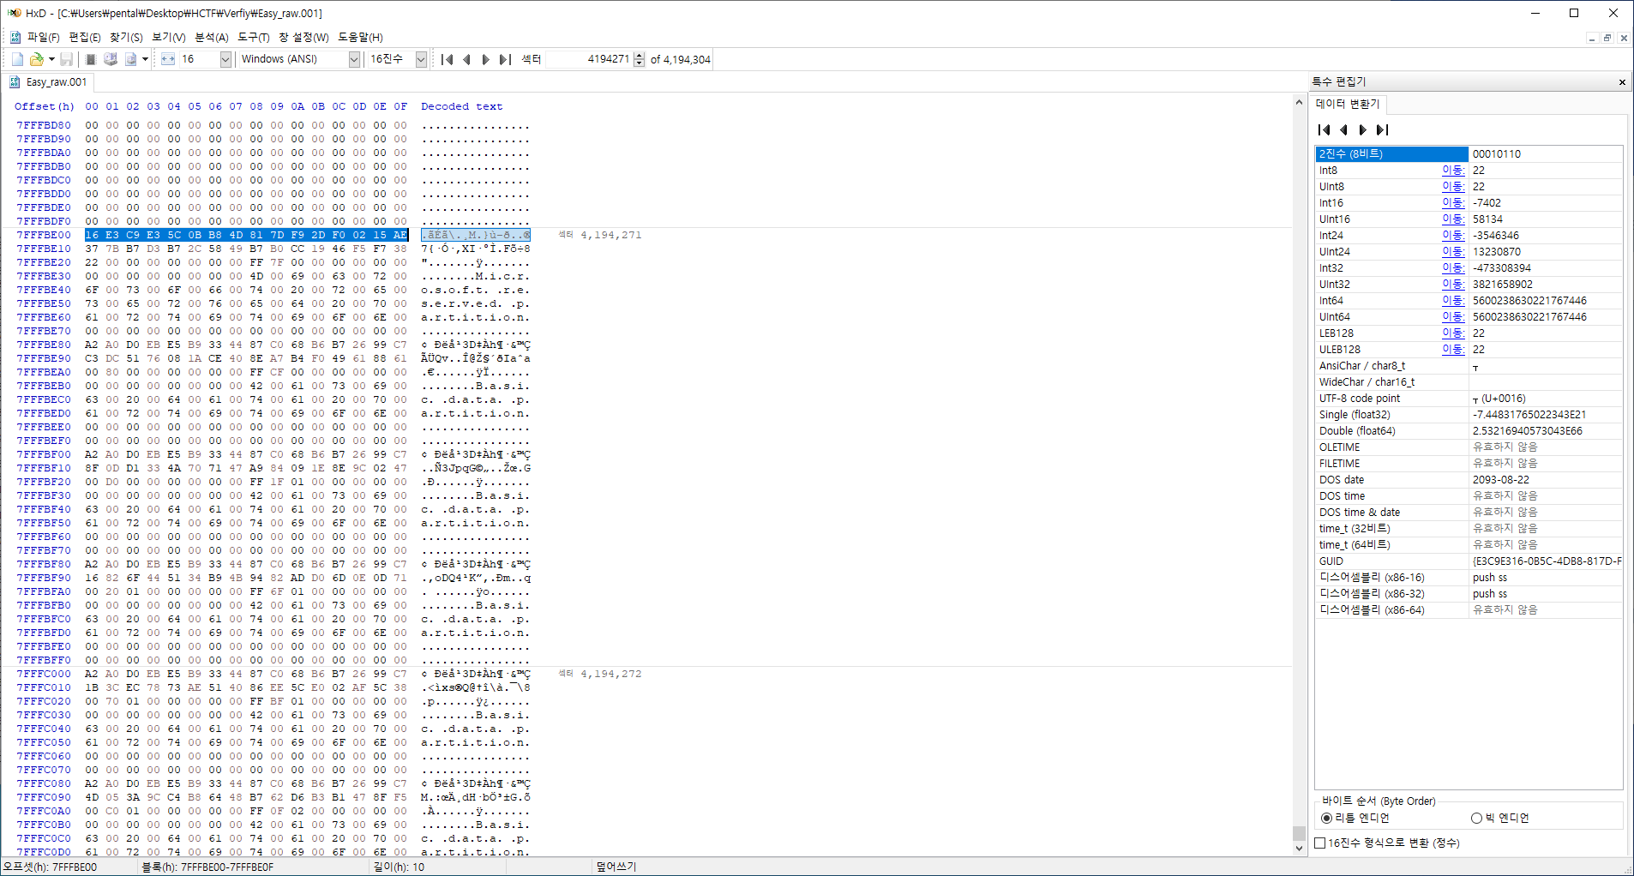Click the Open file folder icon
Viewport: 1634px width, 876px height.
coord(36,59)
